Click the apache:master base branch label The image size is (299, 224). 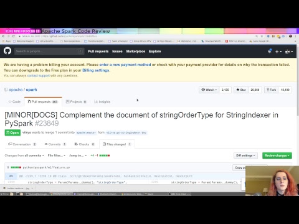click(86, 133)
